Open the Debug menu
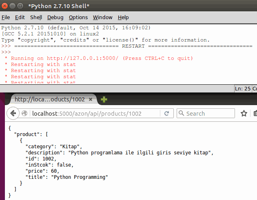257x200 pixels. (55, 18)
